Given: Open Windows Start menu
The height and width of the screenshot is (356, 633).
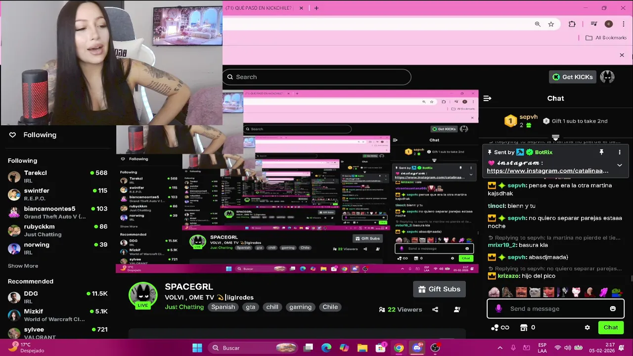Looking at the screenshot, I should (197, 348).
